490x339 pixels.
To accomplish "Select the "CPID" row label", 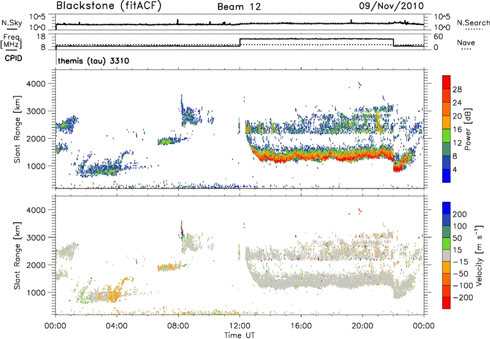I will 13,58.
